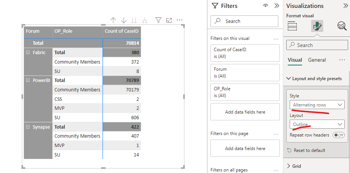Hide or show filters eye icon
The height and width of the screenshot is (173, 350).
266,6
